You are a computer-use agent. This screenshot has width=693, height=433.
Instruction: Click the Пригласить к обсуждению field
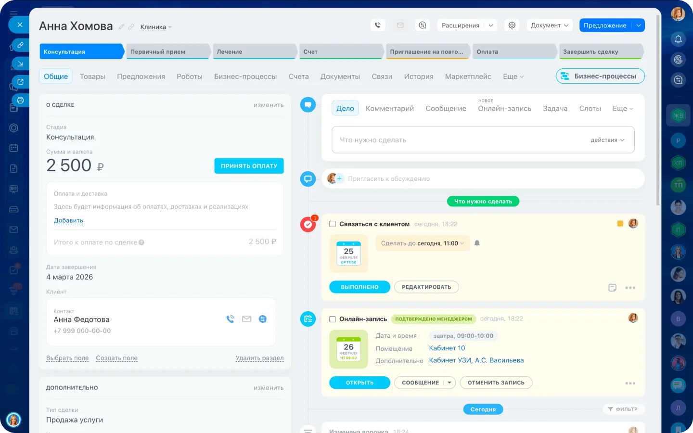(483, 178)
